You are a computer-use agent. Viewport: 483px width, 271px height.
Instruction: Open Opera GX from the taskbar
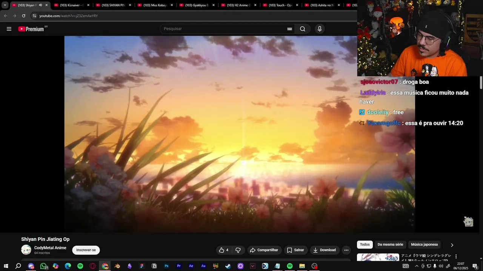click(93, 266)
